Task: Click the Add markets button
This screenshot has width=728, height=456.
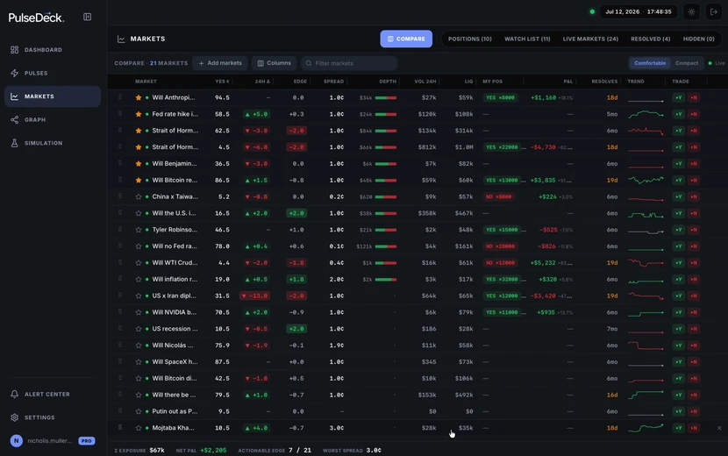Action: tap(220, 63)
